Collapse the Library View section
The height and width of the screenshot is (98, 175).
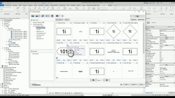click(x=31, y=20)
